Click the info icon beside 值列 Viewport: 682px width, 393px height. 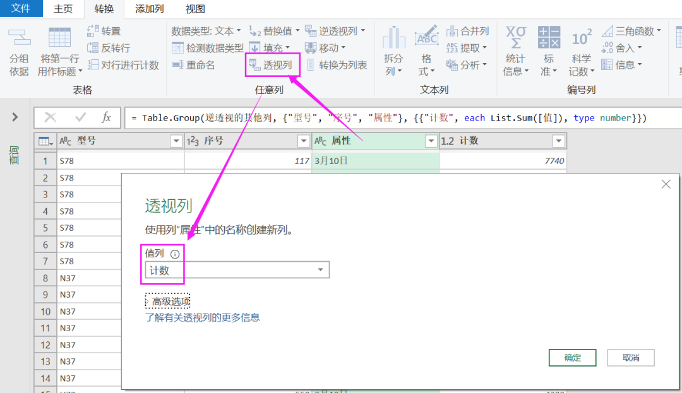[x=175, y=254]
